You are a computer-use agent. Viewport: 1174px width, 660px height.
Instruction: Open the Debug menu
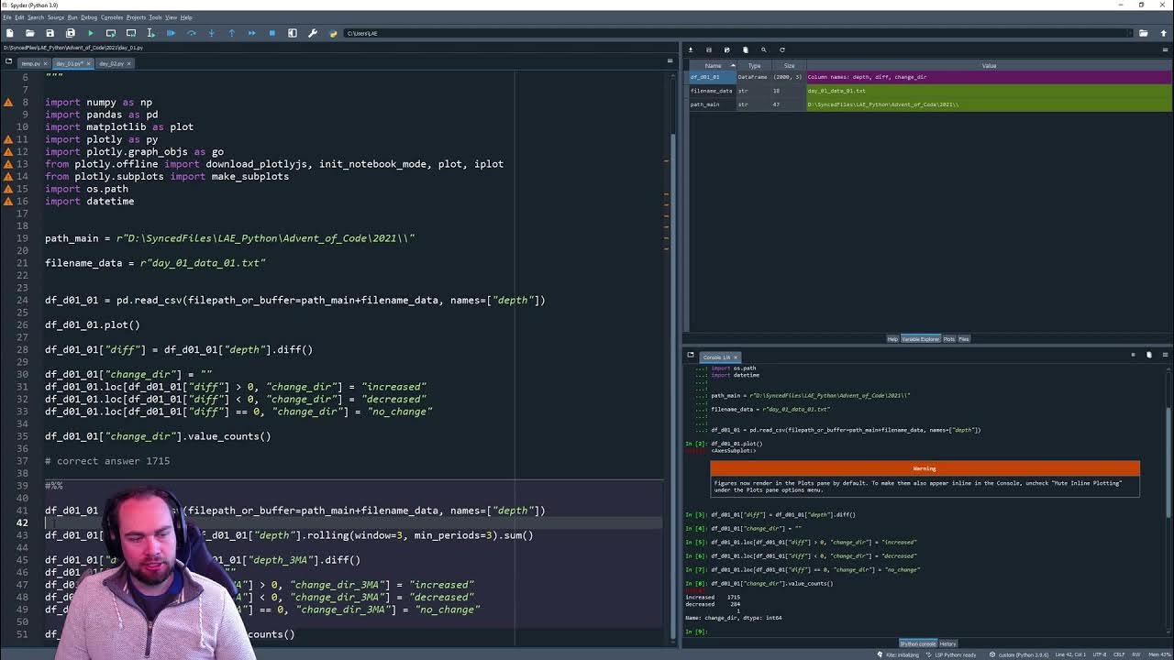(89, 17)
